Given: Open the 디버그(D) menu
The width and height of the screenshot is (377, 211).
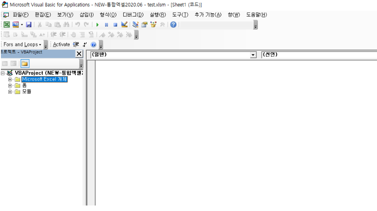Looking at the screenshot, I should (133, 15).
